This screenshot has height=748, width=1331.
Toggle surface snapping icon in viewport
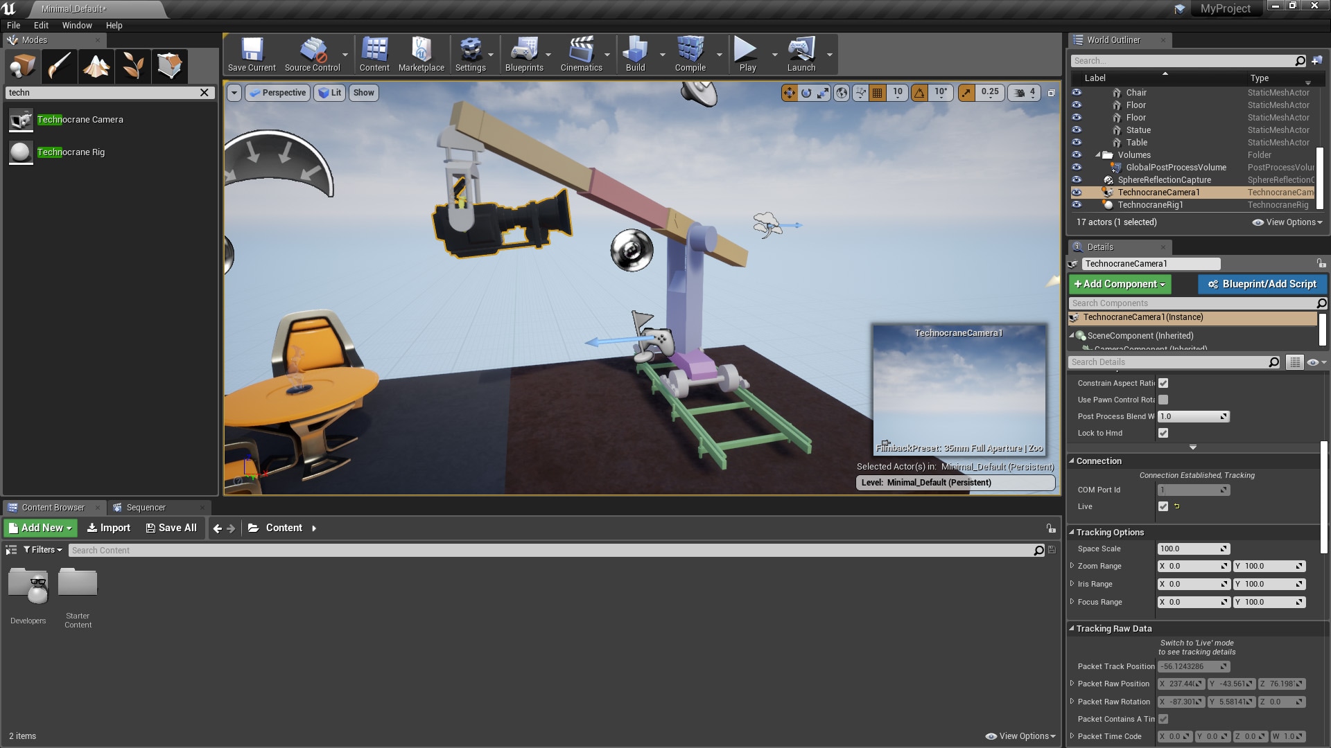(x=860, y=93)
